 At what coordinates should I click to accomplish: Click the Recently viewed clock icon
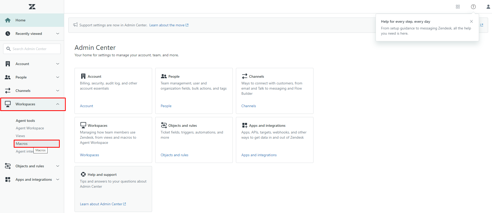pos(8,34)
